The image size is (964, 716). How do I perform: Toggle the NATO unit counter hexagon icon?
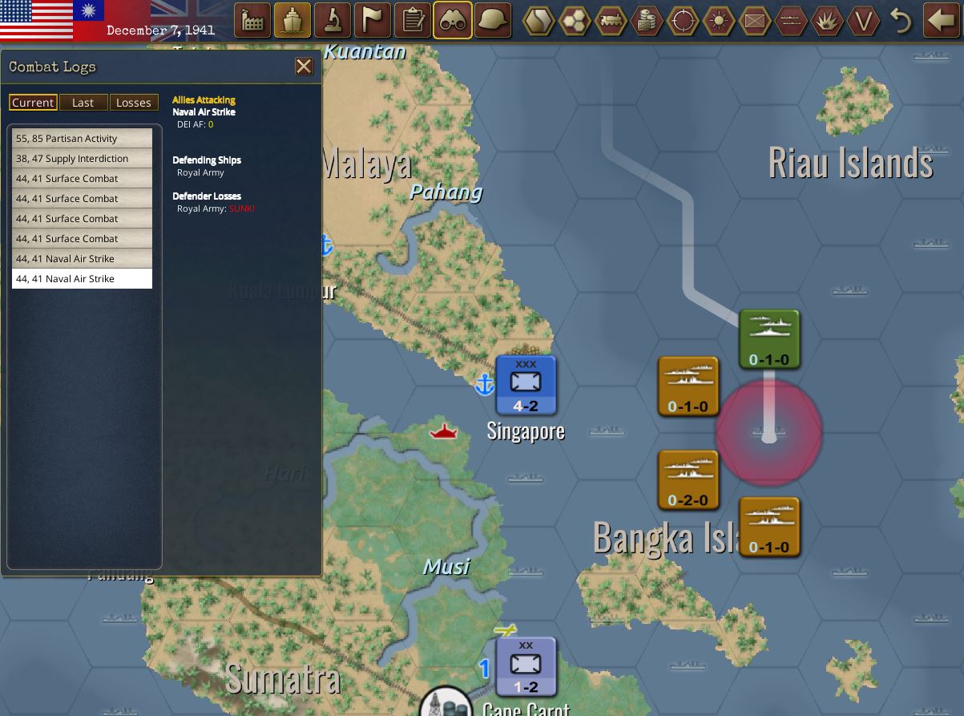tap(755, 21)
